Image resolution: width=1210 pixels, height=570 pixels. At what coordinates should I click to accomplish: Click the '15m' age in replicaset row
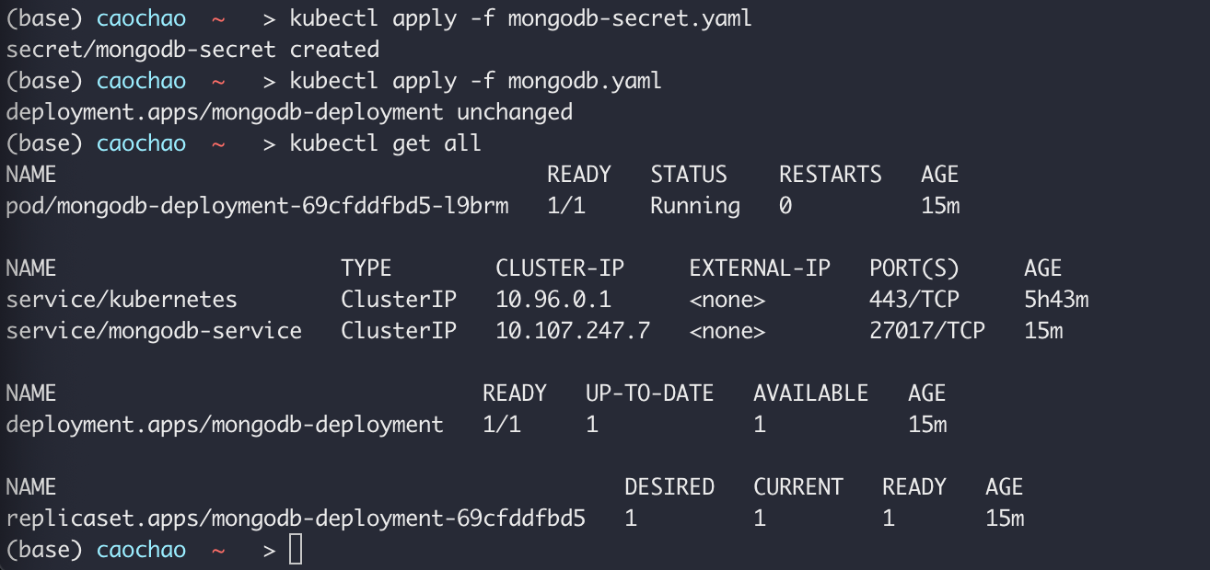pyautogui.click(x=1005, y=519)
